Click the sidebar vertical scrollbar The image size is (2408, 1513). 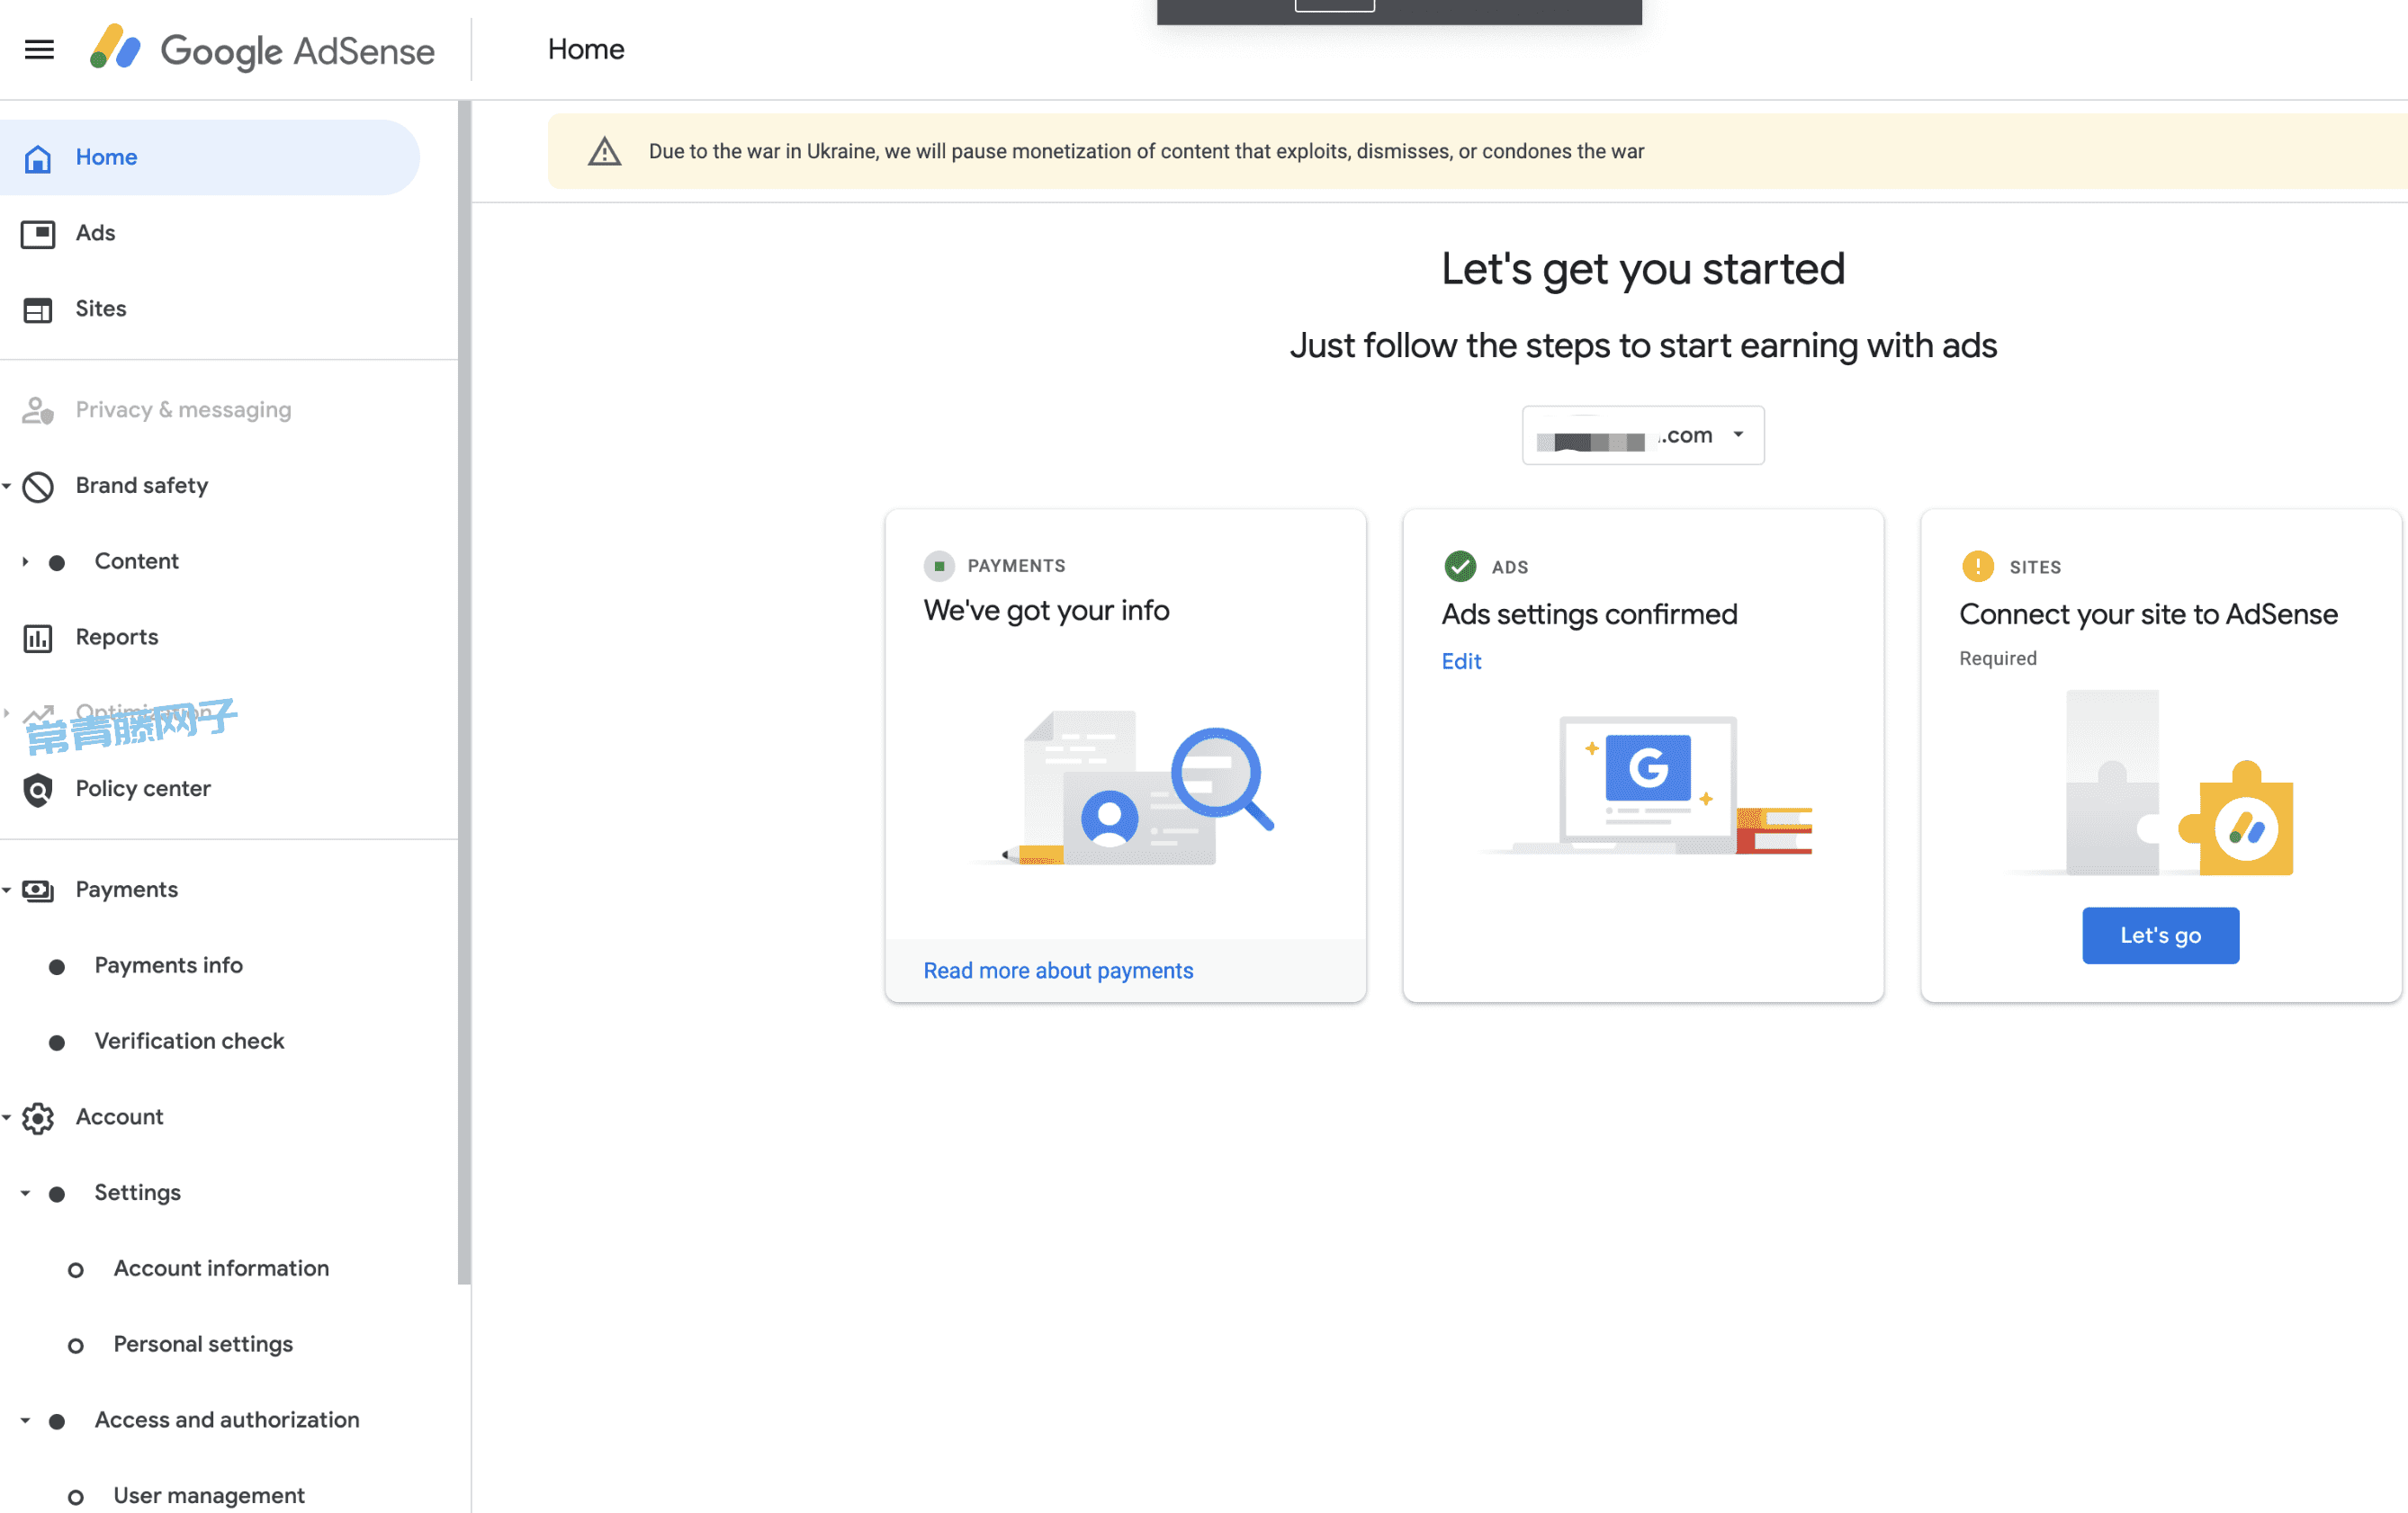pyautogui.click(x=464, y=692)
